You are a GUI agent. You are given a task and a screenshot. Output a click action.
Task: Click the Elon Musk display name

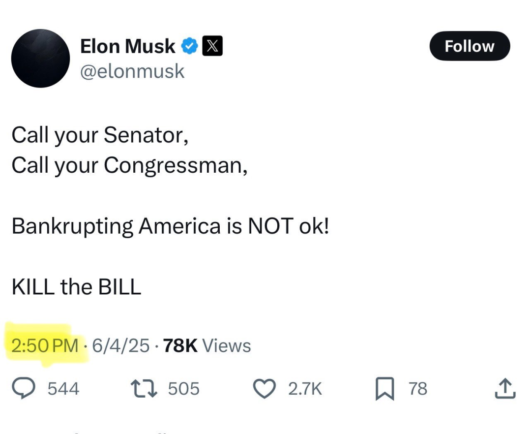pos(127,46)
